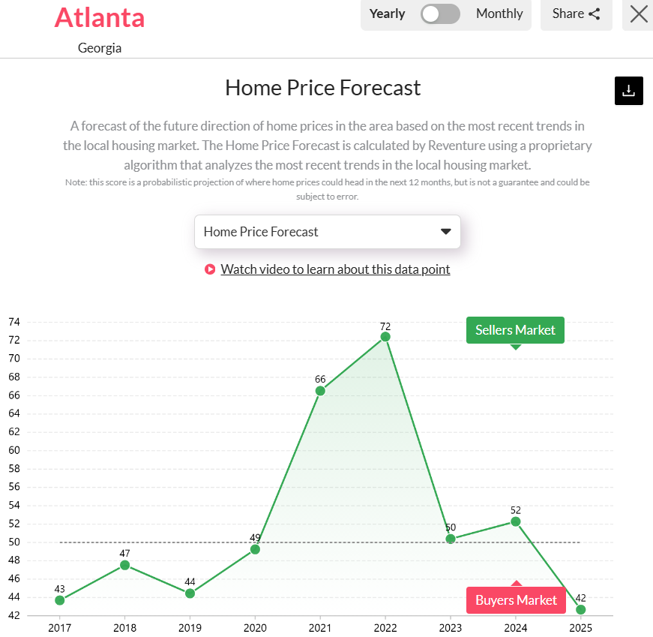Switch to Monthly view
The width and height of the screenshot is (653, 637).
[x=499, y=14]
